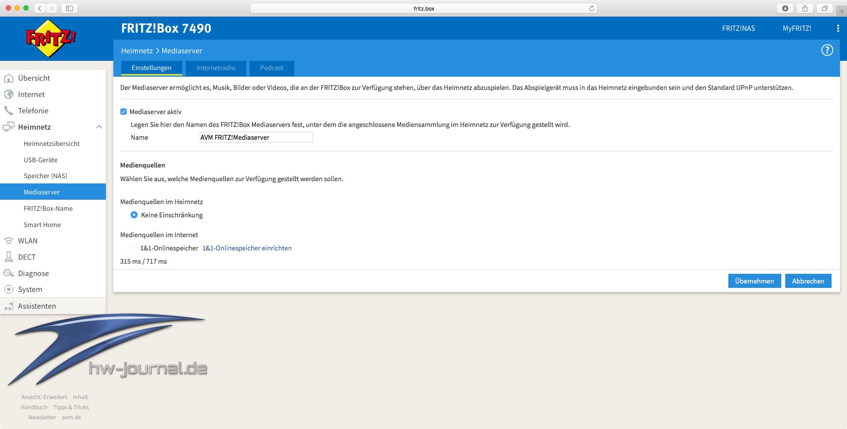This screenshot has width=847, height=429.
Task: Open FRITZ!NAS in the header
Action: (738, 28)
